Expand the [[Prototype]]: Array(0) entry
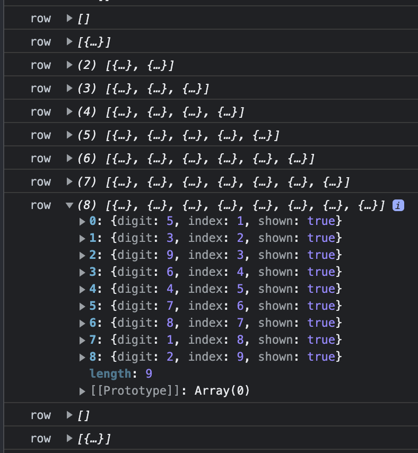Screen dimensions: 418x453 pyautogui.click(x=82, y=391)
